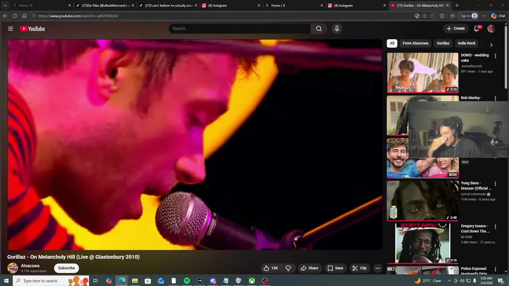Dislike the video with thumbs down
The height and width of the screenshot is (286, 509).
[x=288, y=268]
